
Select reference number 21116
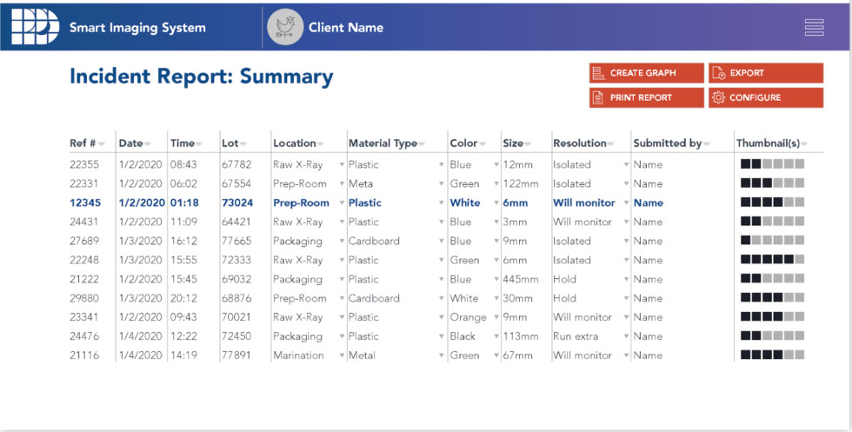pos(84,356)
